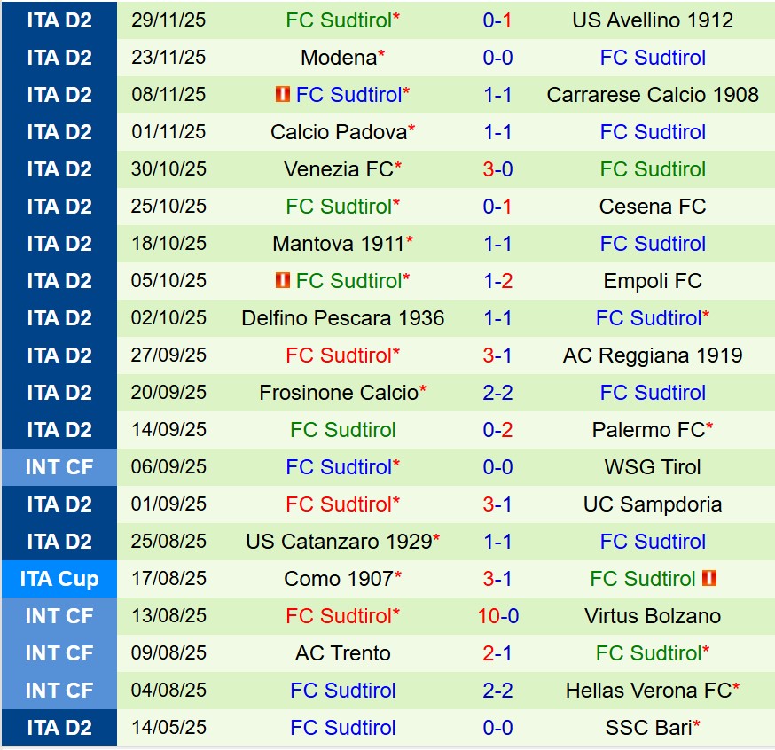The image size is (775, 750).
Task: Click red card icon in 08/11/25 row
Action: [284, 94]
